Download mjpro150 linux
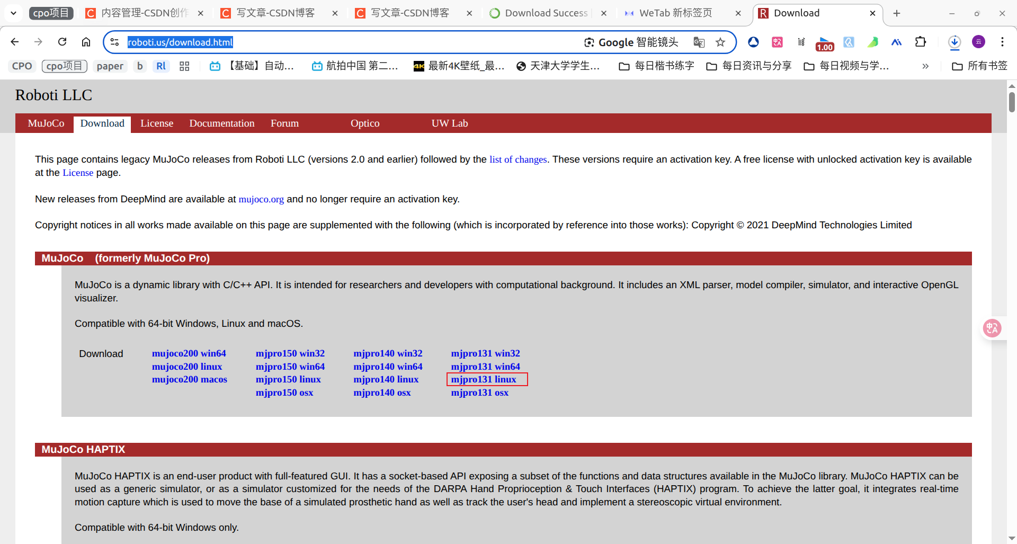This screenshot has height=544, width=1017. (288, 379)
